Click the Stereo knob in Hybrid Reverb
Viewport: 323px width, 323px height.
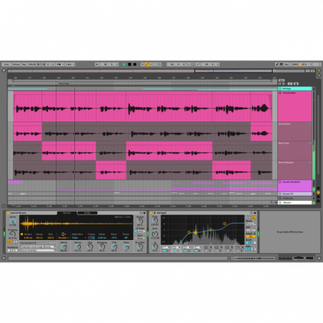click(x=140, y=222)
